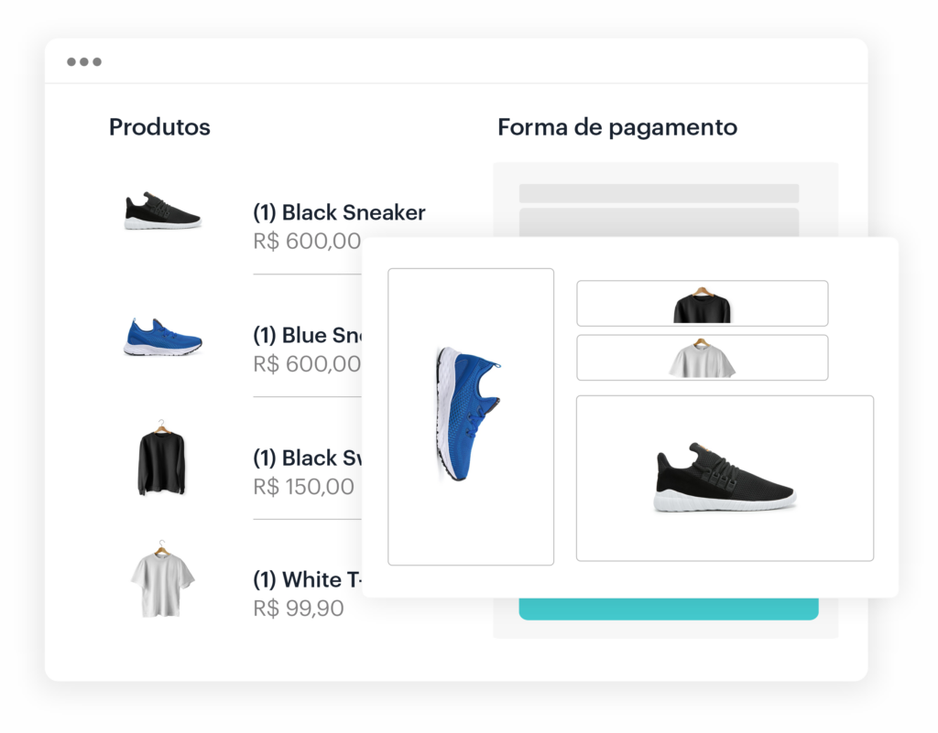Click the R$ 150,00 price label
Screen dimensions: 938x733
(303, 486)
